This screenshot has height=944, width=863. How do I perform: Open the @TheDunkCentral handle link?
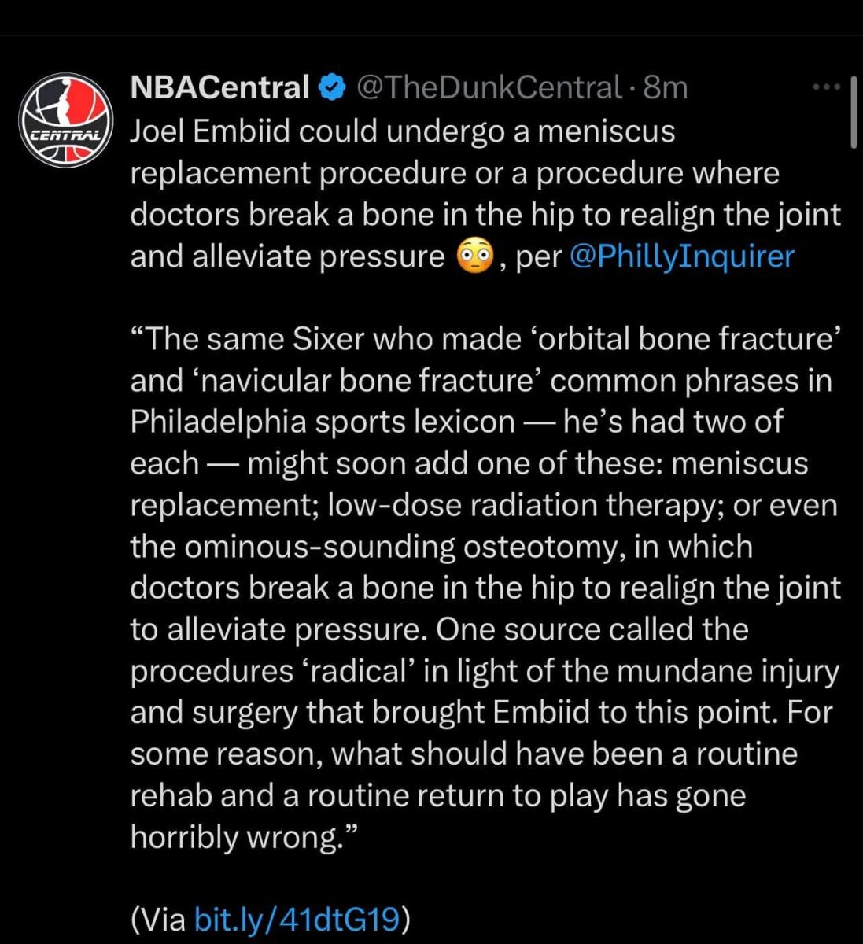(x=489, y=87)
